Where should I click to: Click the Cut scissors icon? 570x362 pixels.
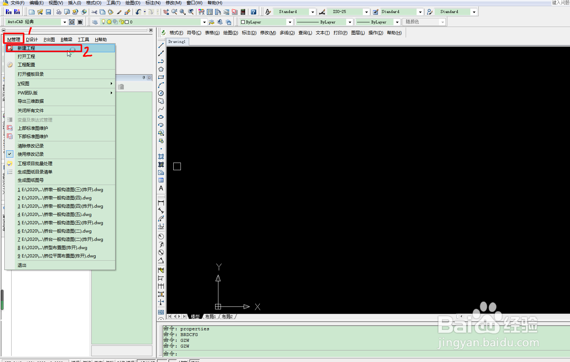click(x=94, y=12)
